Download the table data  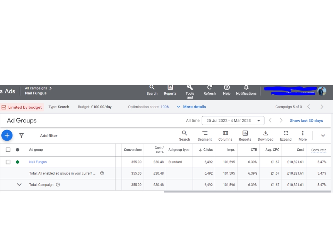265,136
